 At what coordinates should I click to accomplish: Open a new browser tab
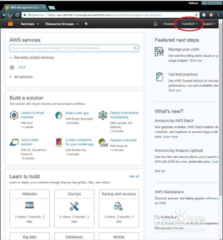tap(52, 8)
